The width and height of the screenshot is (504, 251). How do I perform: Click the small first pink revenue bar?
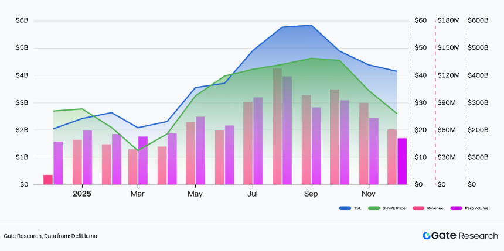(48, 180)
